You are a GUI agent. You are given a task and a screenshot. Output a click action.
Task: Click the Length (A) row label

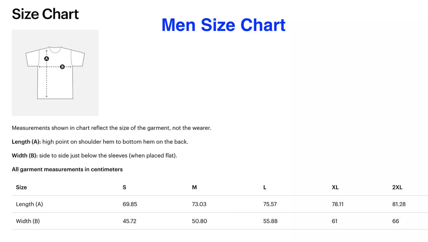[30, 204]
